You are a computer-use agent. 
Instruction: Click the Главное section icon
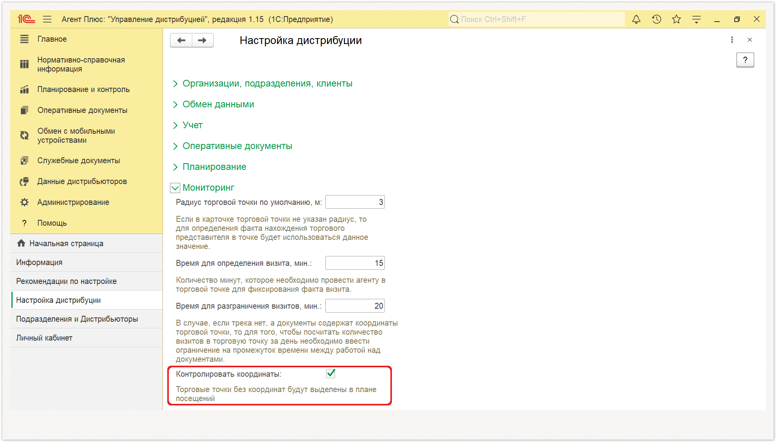click(x=24, y=39)
